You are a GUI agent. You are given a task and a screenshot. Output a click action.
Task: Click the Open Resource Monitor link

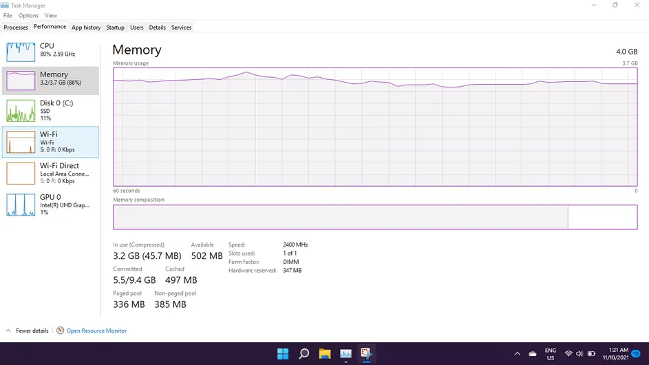point(96,331)
